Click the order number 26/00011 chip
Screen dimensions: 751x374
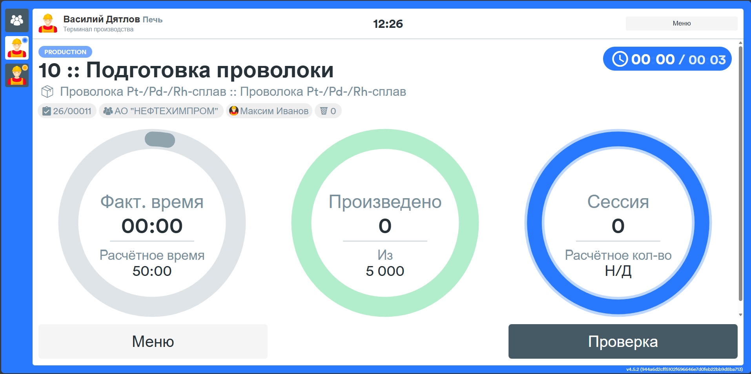[x=67, y=111]
